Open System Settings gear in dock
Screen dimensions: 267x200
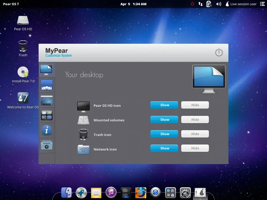(x=185, y=193)
